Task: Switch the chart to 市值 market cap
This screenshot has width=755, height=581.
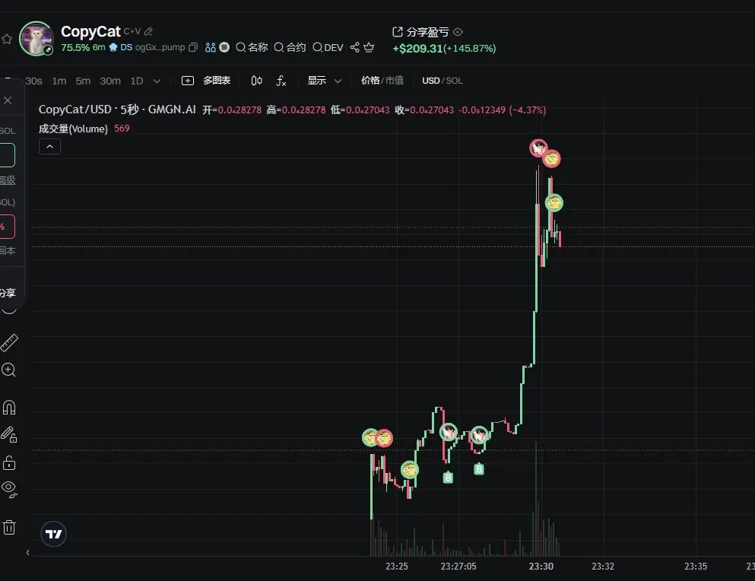Action: pyautogui.click(x=395, y=81)
